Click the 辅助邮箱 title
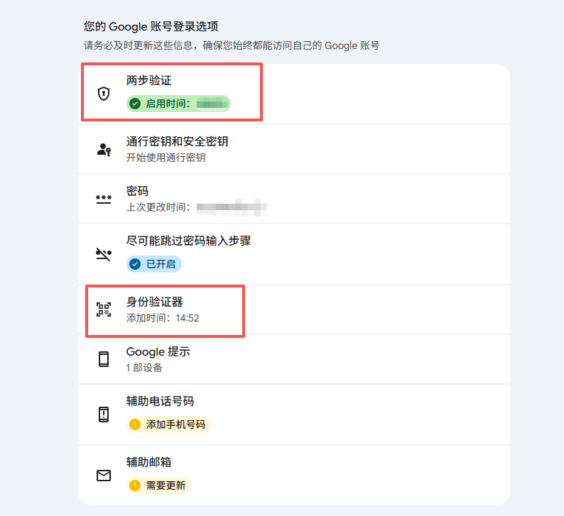The image size is (564, 516). 148,462
